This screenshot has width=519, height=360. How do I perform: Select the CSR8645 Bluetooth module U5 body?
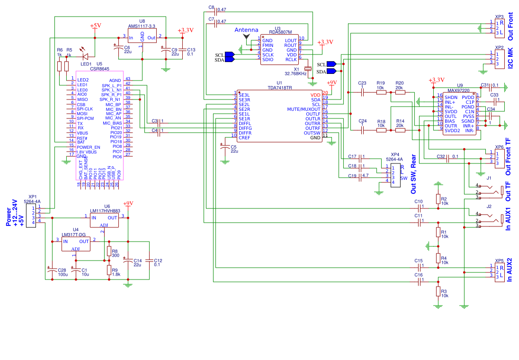coord(99,126)
